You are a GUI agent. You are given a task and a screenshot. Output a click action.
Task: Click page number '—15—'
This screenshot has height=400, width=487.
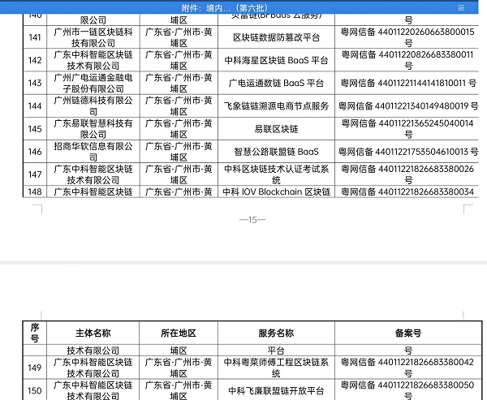point(252,220)
